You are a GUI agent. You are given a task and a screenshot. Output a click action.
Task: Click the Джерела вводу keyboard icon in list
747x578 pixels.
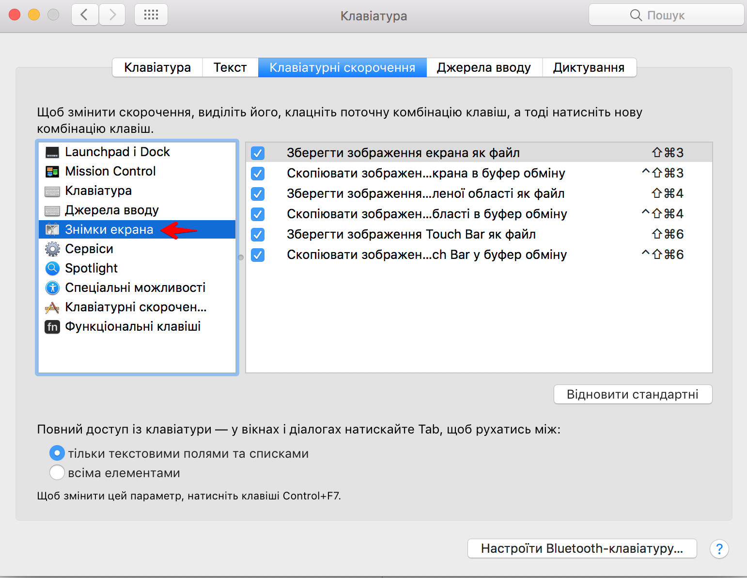(x=52, y=210)
